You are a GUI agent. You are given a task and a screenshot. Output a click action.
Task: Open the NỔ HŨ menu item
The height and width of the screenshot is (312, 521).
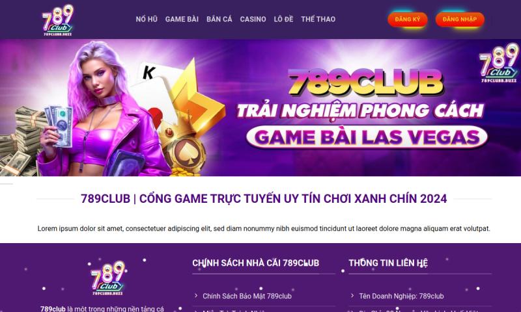(x=147, y=19)
